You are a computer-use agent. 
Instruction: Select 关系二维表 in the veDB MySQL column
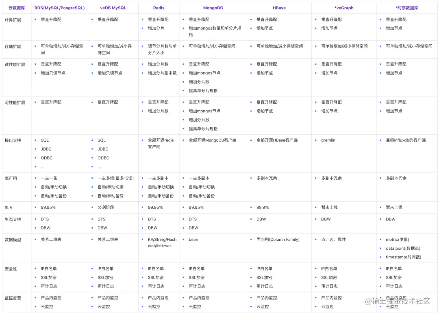click(x=108, y=240)
